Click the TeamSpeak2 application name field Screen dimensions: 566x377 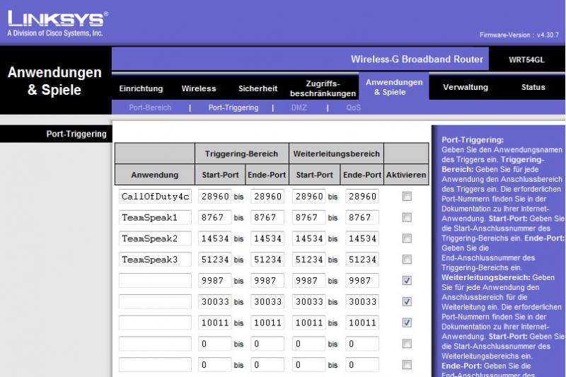coord(155,238)
